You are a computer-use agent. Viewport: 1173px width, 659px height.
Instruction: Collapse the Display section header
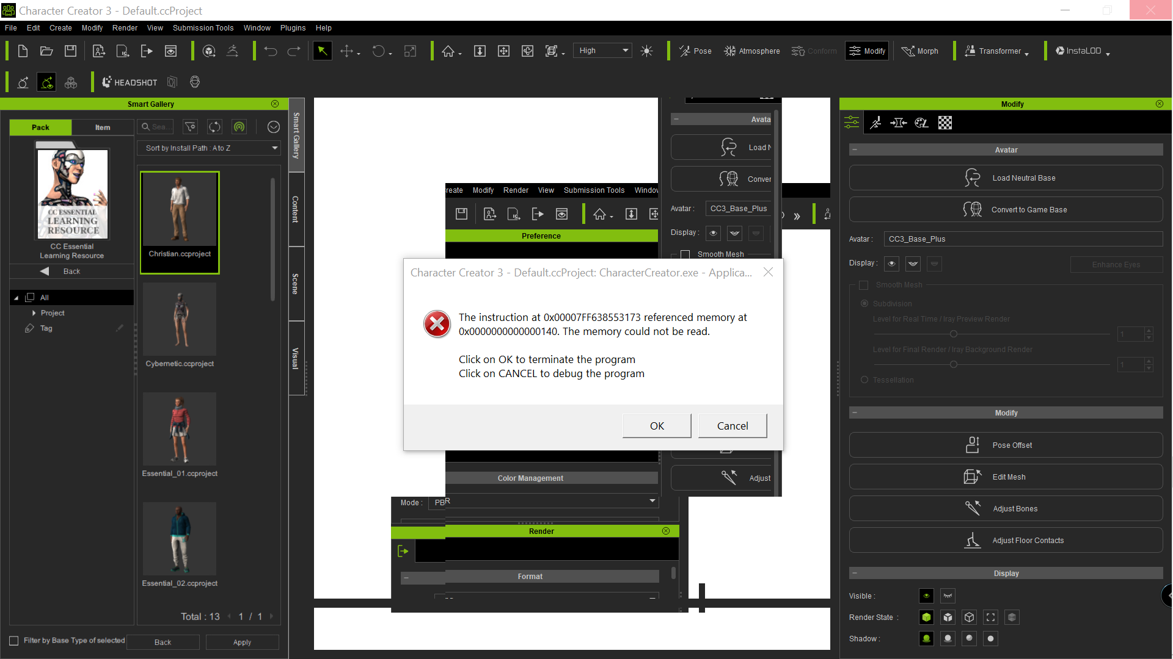pos(854,574)
